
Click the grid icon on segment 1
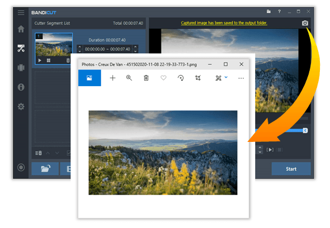tap(49, 61)
